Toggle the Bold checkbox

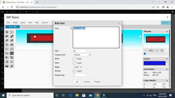[x=74, y=59]
